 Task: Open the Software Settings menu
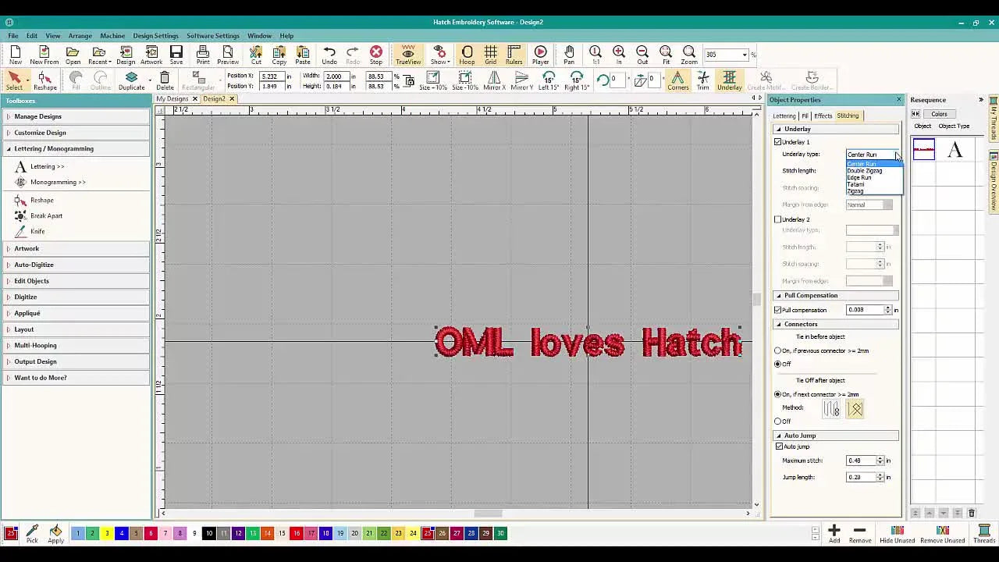coord(212,36)
